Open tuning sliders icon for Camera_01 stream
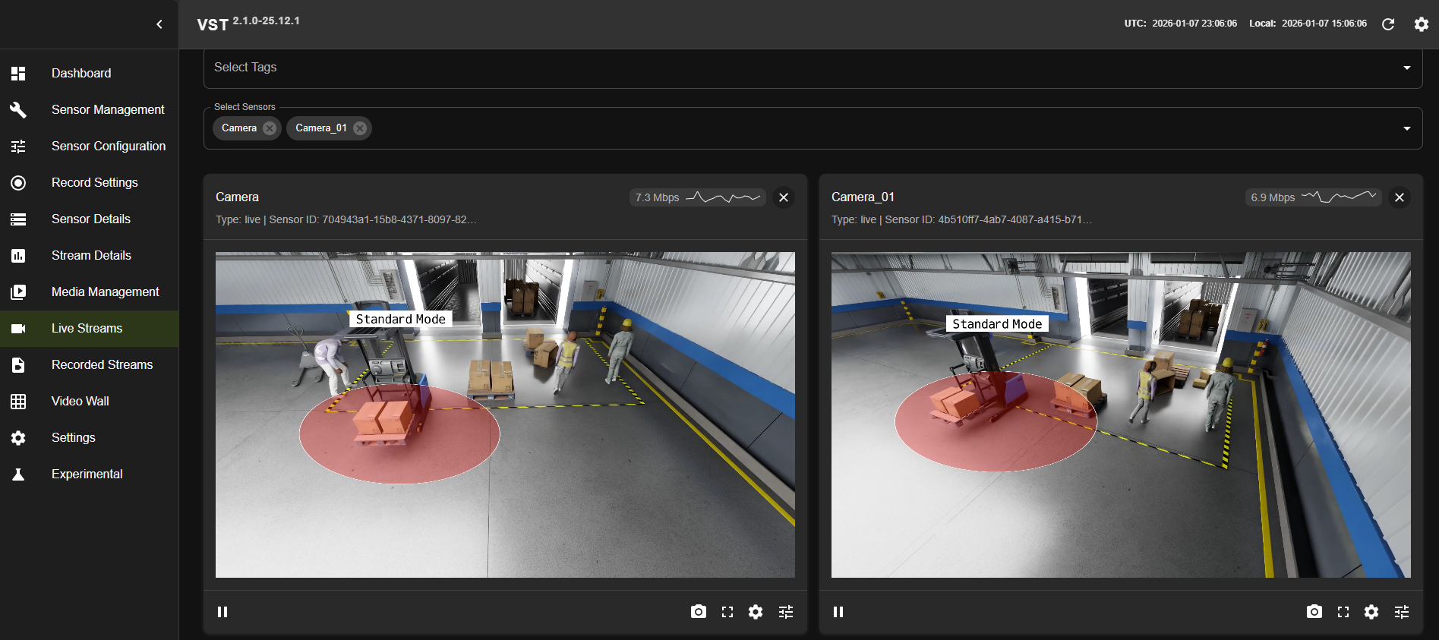The width and height of the screenshot is (1439, 640). [1401, 612]
